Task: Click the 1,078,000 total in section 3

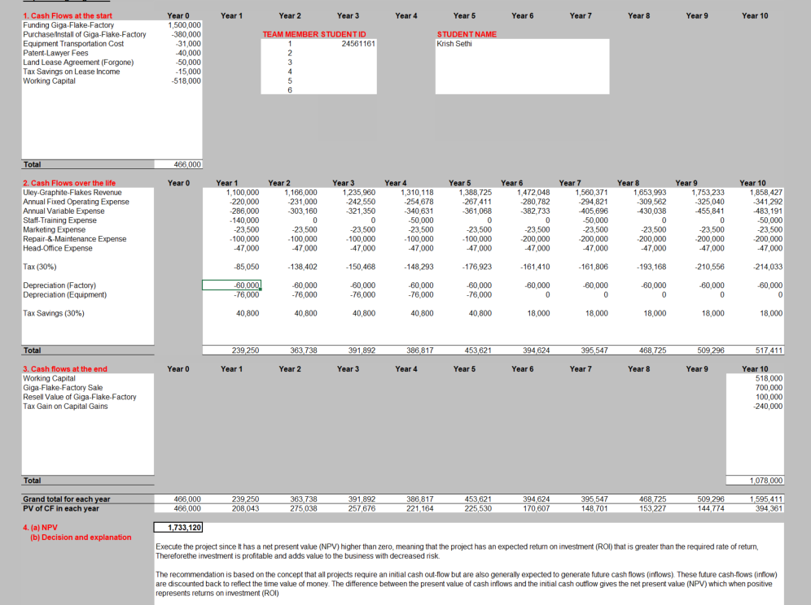Action: [x=766, y=481]
